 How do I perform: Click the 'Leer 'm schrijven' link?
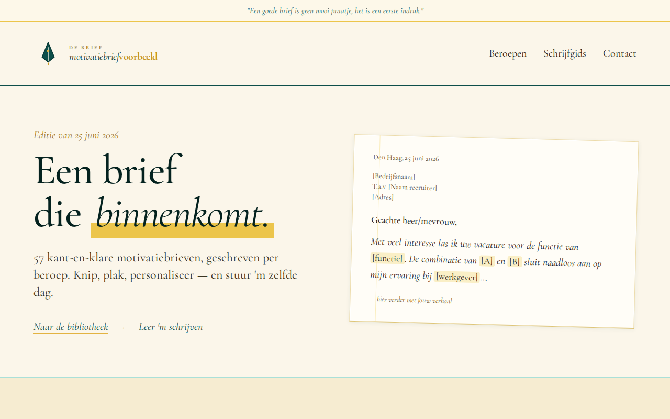pos(171,327)
